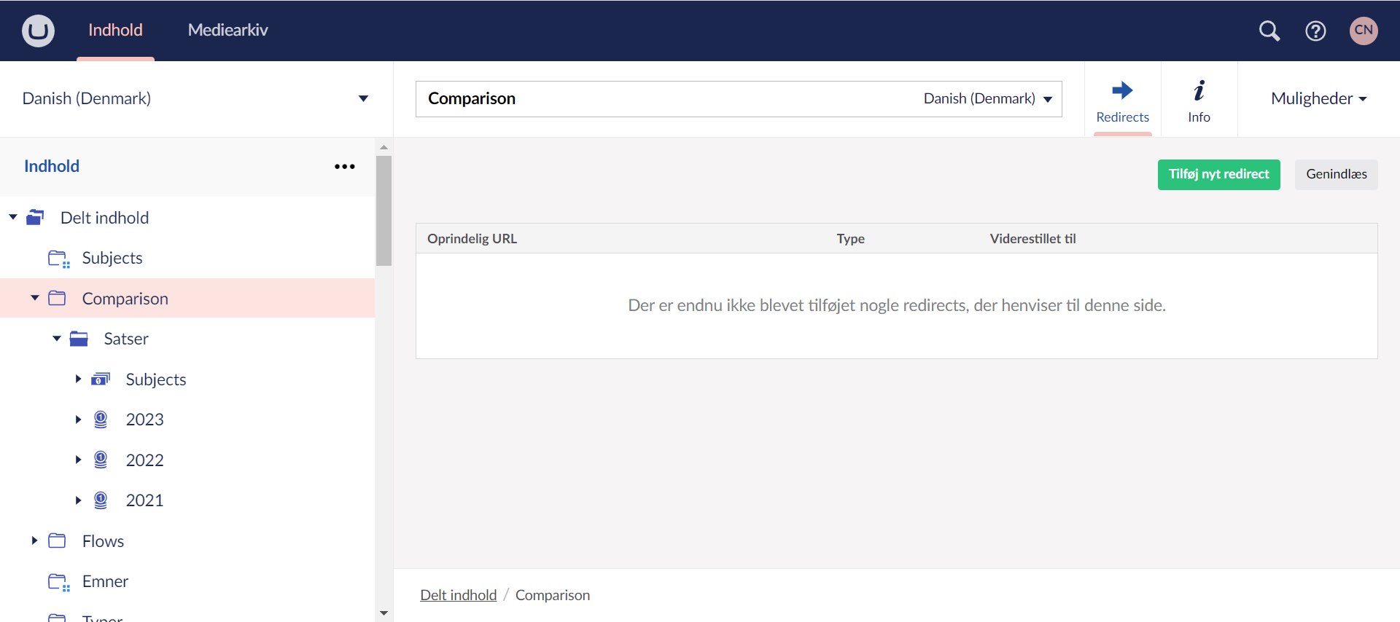
Task: Open the help question mark icon
Action: click(x=1315, y=31)
